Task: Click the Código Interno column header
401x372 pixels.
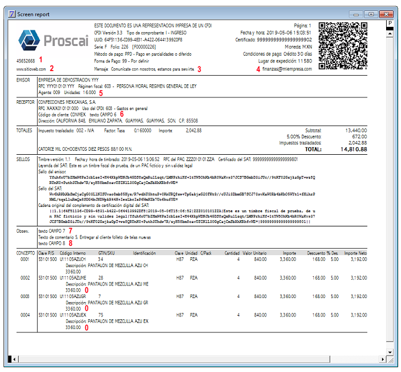Action: (x=73, y=253)
